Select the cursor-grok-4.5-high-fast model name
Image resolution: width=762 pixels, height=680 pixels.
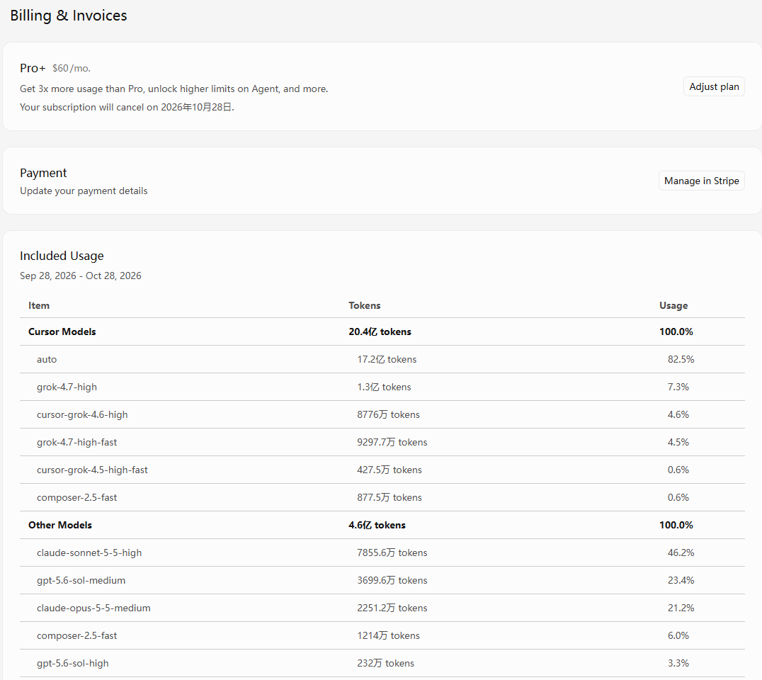(x=92, y=470)
